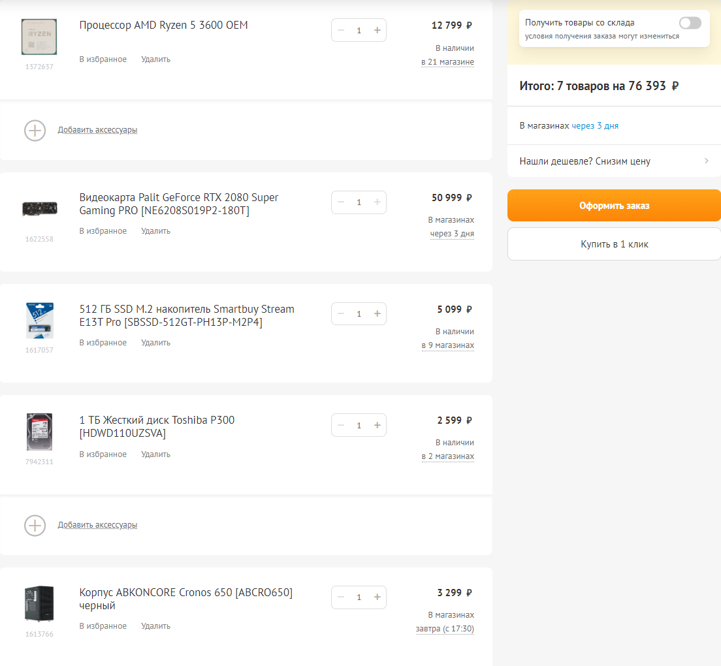The width and height of the screenshot is (721, 666).
Task: Open '21 магазине' availability list for Ryzen
Action: coord(448,62)
